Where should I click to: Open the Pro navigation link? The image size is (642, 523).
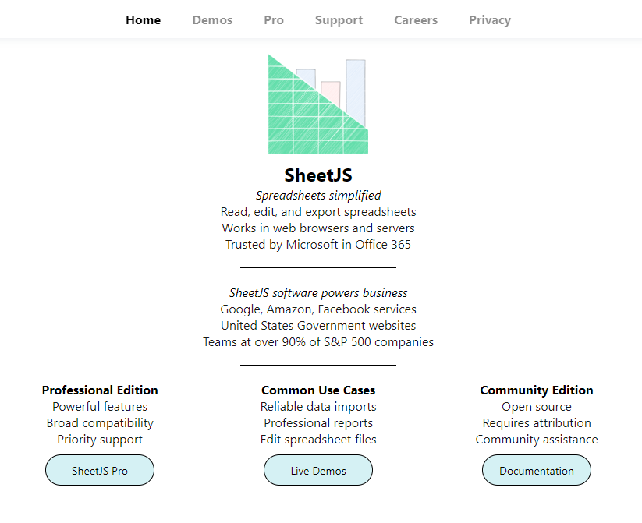pyautogui.click(x=274, y=20)
